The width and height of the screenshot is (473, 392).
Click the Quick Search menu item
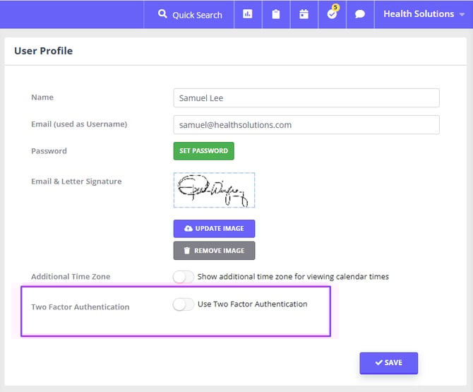(189, 14)
